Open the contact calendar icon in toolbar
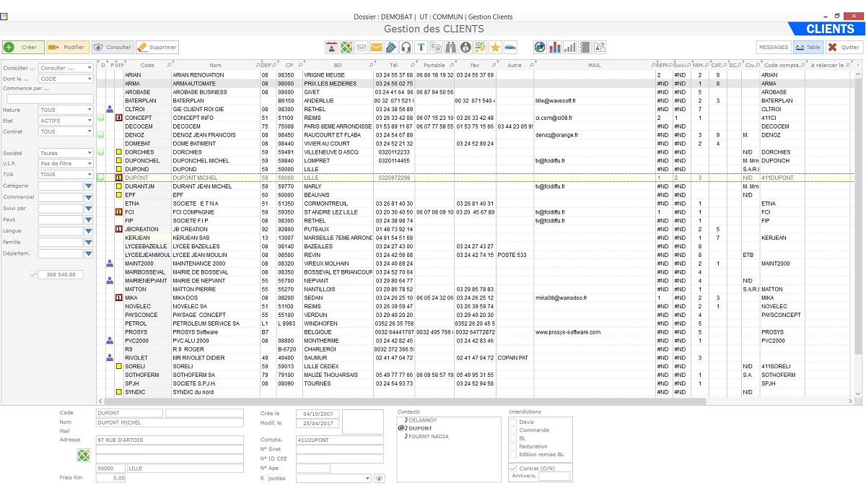 point(332,47)
